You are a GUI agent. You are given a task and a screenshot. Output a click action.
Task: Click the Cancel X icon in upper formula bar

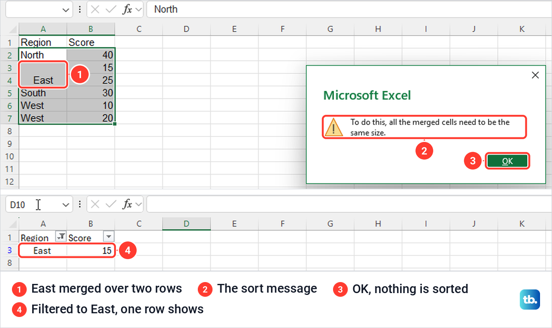pos(95,9)
